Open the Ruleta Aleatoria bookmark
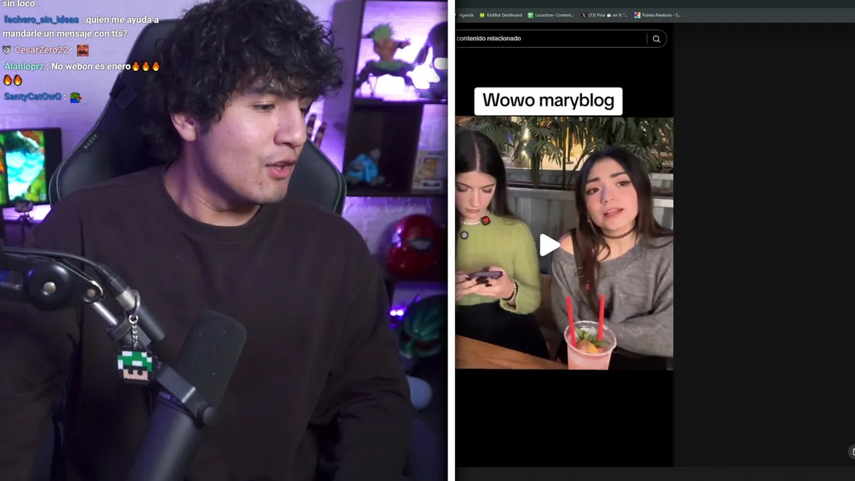Image resolution: width=855 pixels, height=481 pixels. pyautogui.click(x=658, y=15)
